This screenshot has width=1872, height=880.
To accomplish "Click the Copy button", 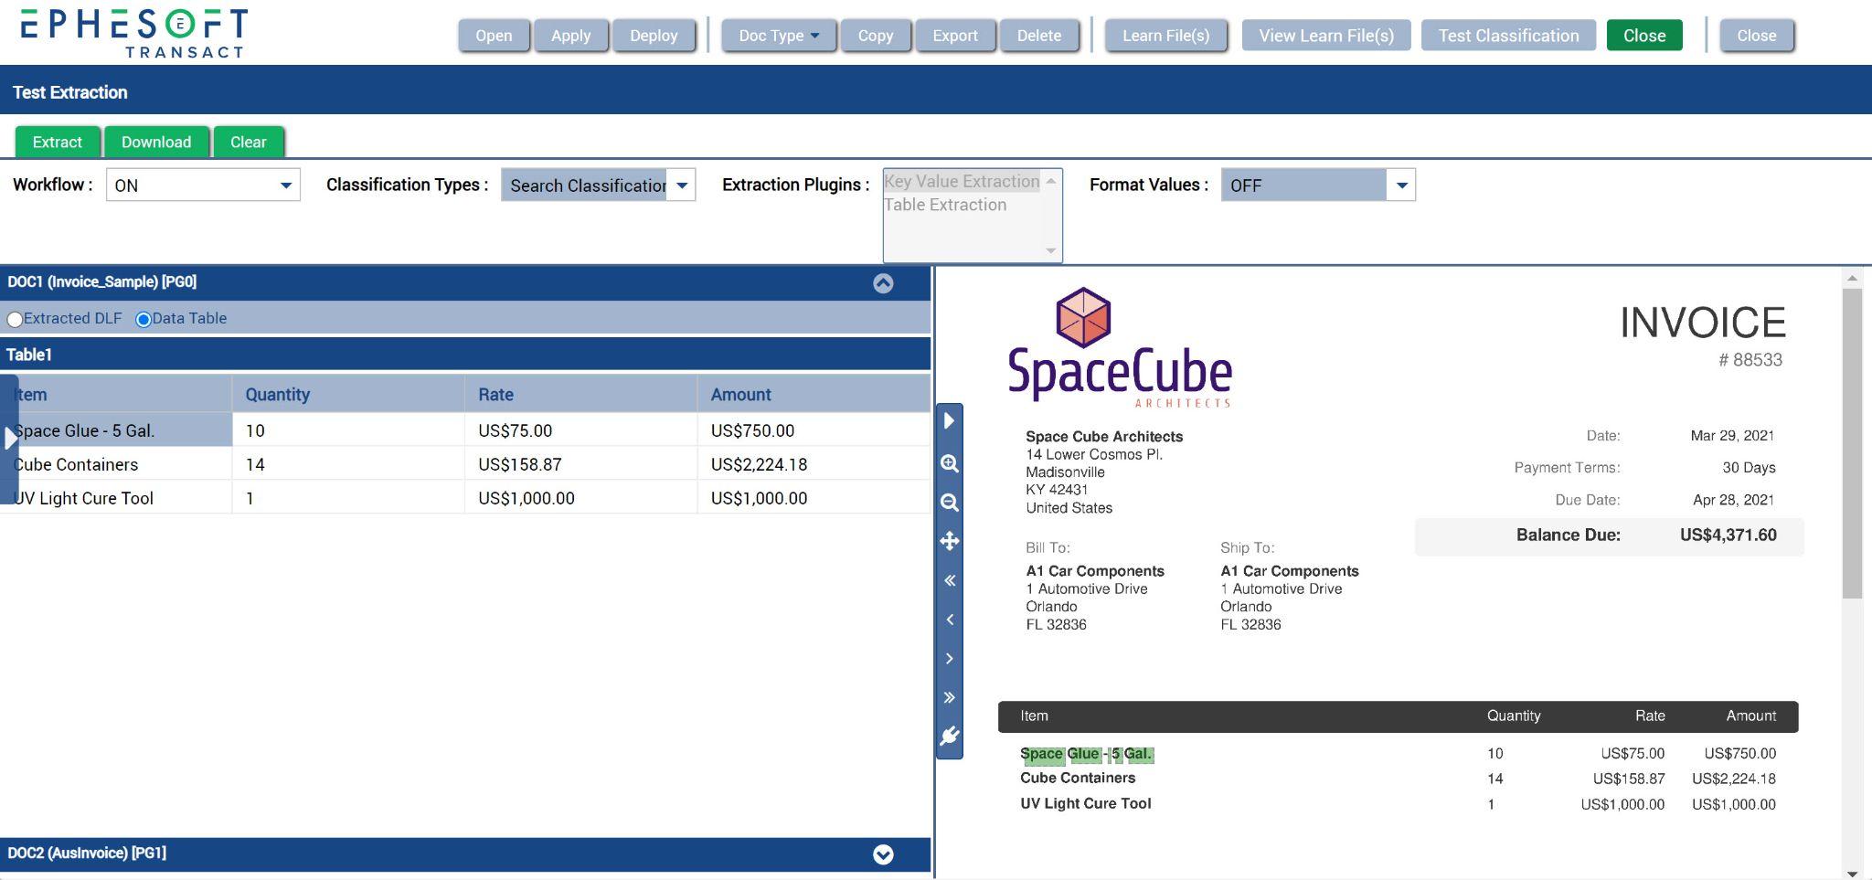I will point(876,36).
